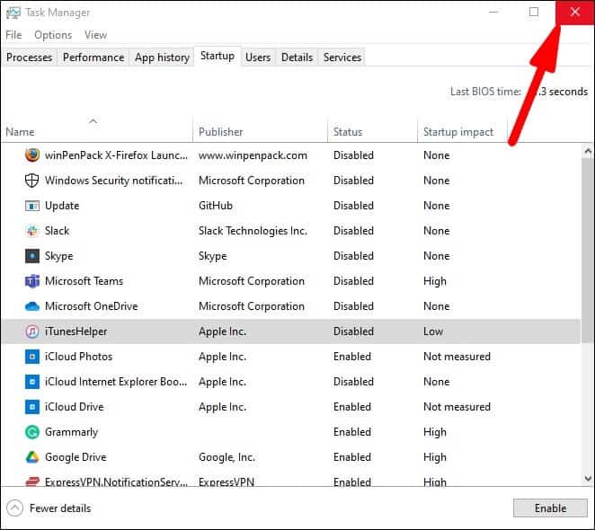Select the Update row name
Image resolution: width=595 pixels, height=530 pixels.
coord(62,206)
